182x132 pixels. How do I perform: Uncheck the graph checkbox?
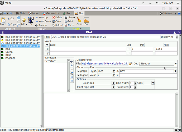click(79, 71)
